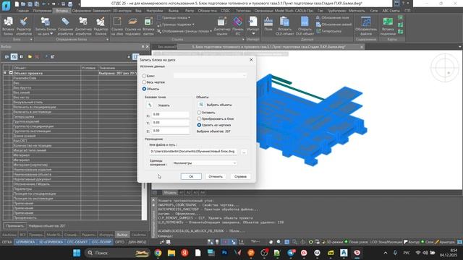Toggle ДИН-ВВОД in the status bar

(x=137, y=242)
